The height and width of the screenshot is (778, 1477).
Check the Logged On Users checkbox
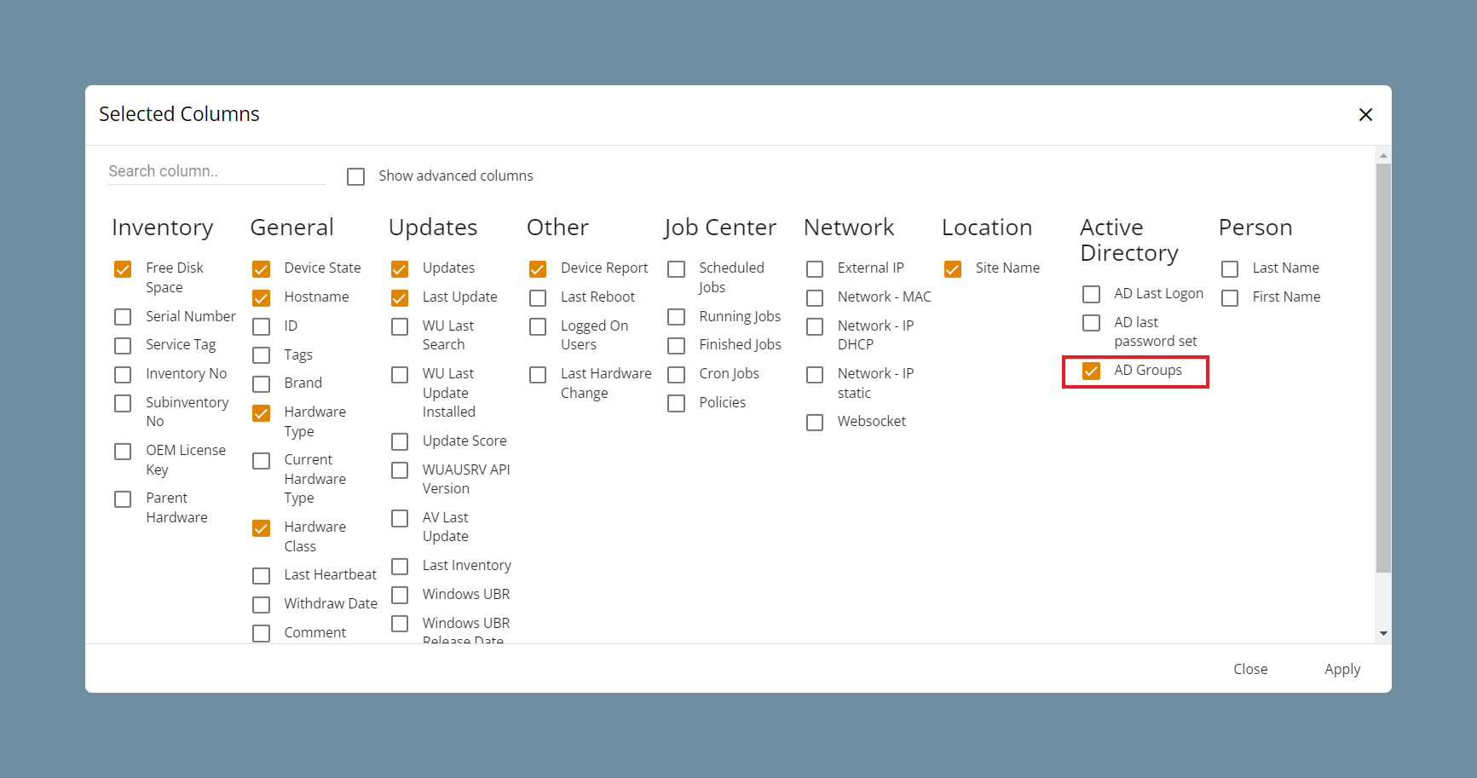(538, 326)
